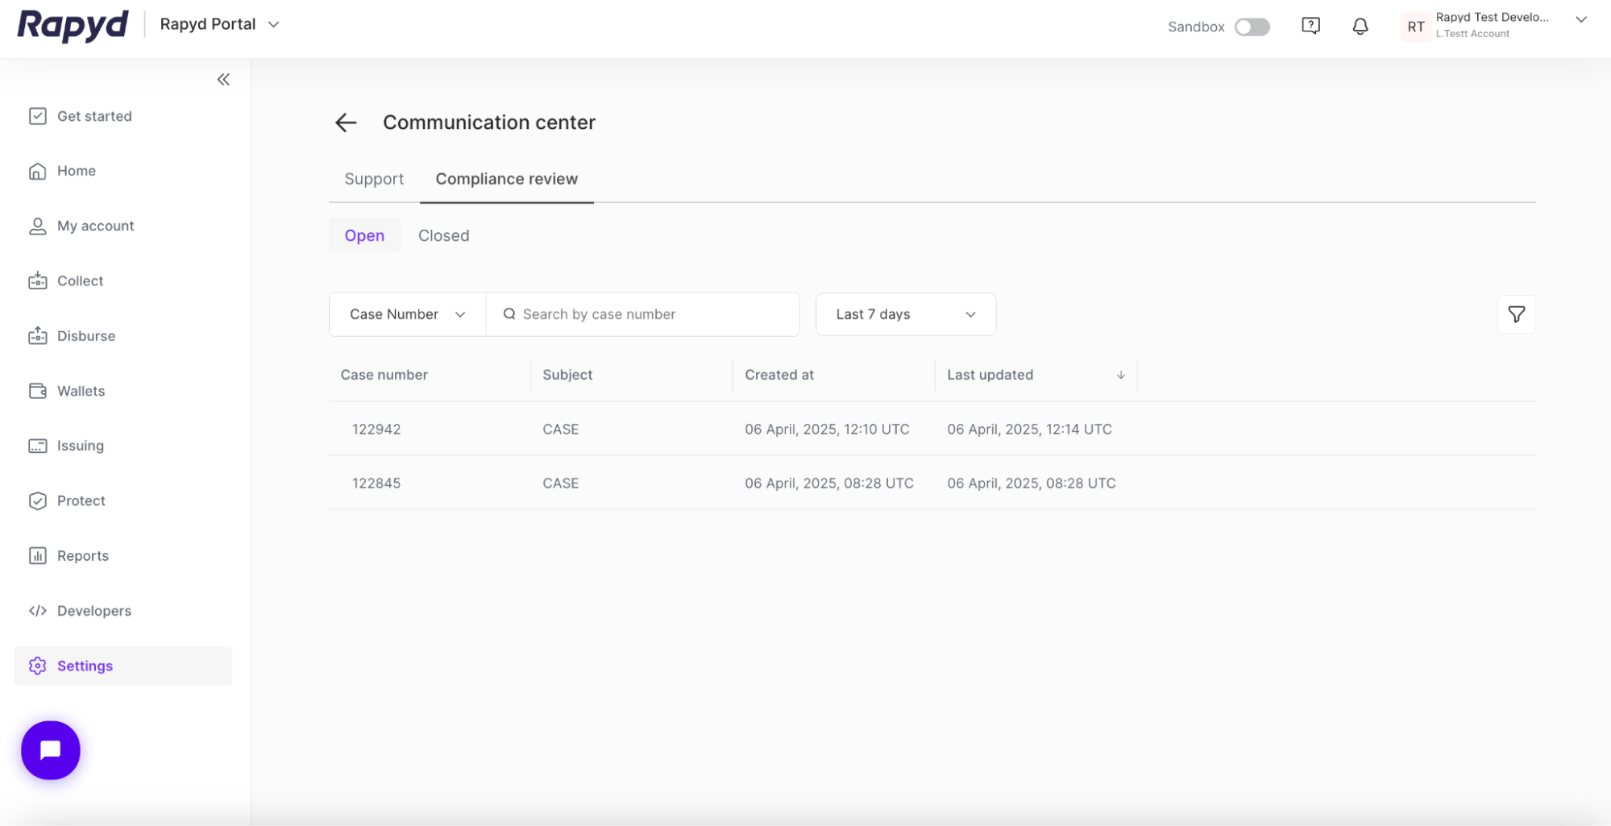The width and height of the screenshot is (1611, 826).
Task: Click the Search by case number field
Action: tap(643, 314)
